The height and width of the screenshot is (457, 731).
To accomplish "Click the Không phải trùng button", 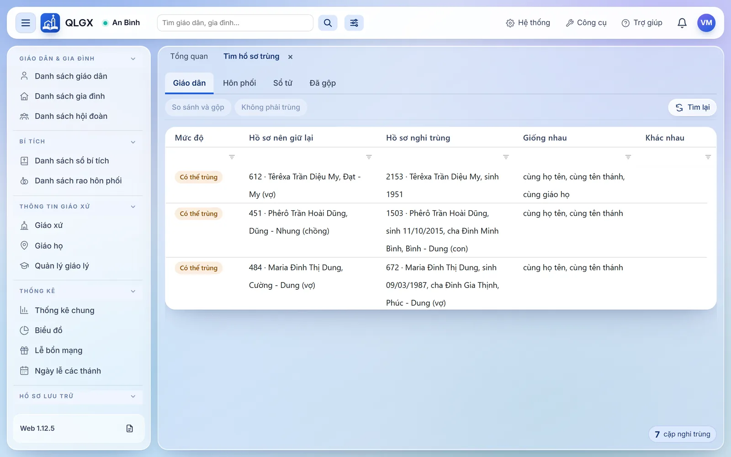I will click(270, 107).
